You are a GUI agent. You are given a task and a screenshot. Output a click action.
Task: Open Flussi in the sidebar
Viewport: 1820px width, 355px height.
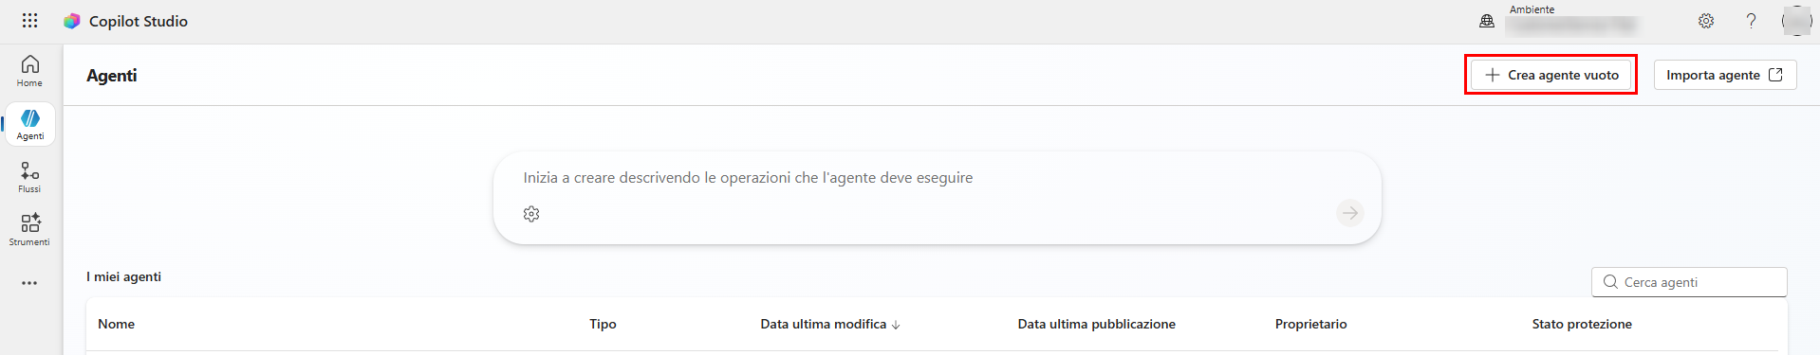tap(29, 177)
